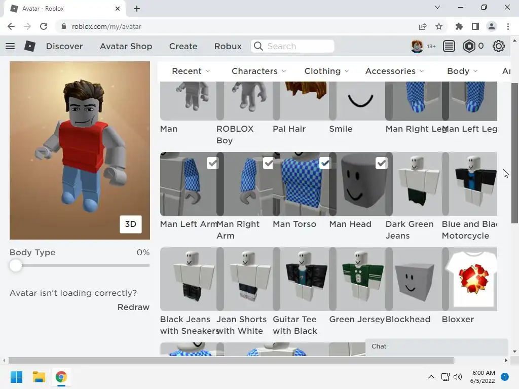Expand the Body dropdown
519x389 pixels.
[462, 71]
